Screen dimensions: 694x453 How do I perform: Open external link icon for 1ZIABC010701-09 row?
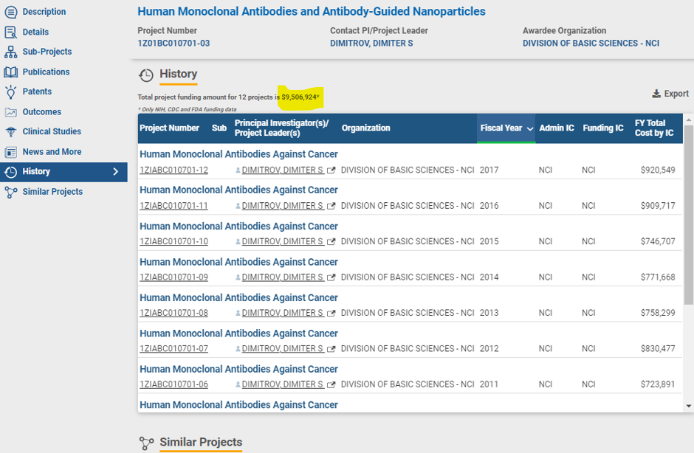(331, 277)
